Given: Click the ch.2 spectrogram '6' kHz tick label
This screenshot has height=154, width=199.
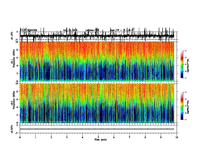Looking at the screenshot, I should click(17, 99).
